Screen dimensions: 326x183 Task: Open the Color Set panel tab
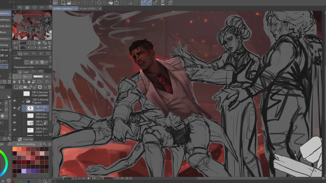pos(26,139)
